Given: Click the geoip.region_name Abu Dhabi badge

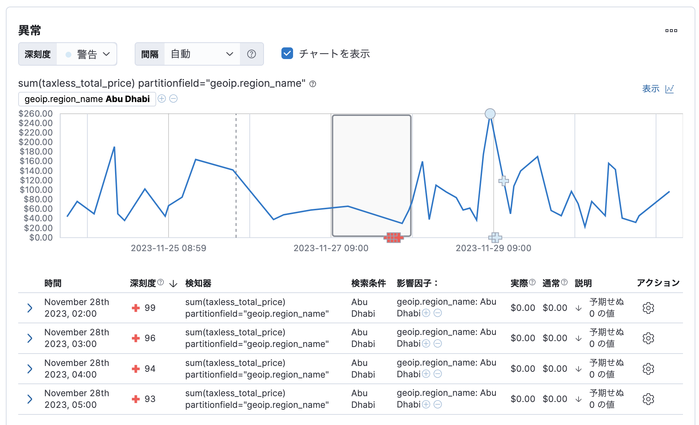Looking at the screenshot, I should coord(87,99).
